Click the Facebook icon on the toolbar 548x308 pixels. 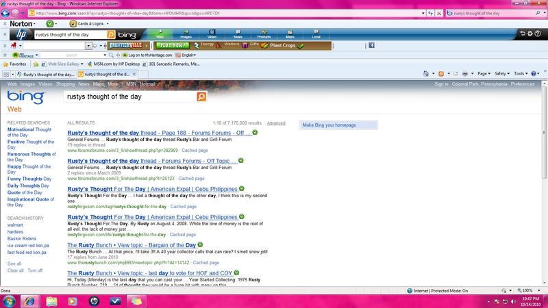pos(371,45)
